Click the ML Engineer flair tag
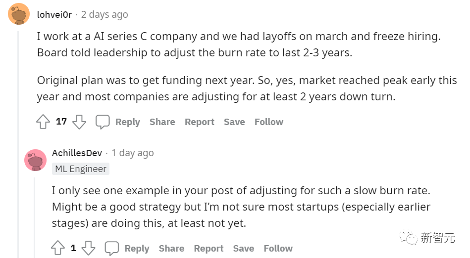The height and width of the screenshot is (258, 470). (x=81, y=169)
